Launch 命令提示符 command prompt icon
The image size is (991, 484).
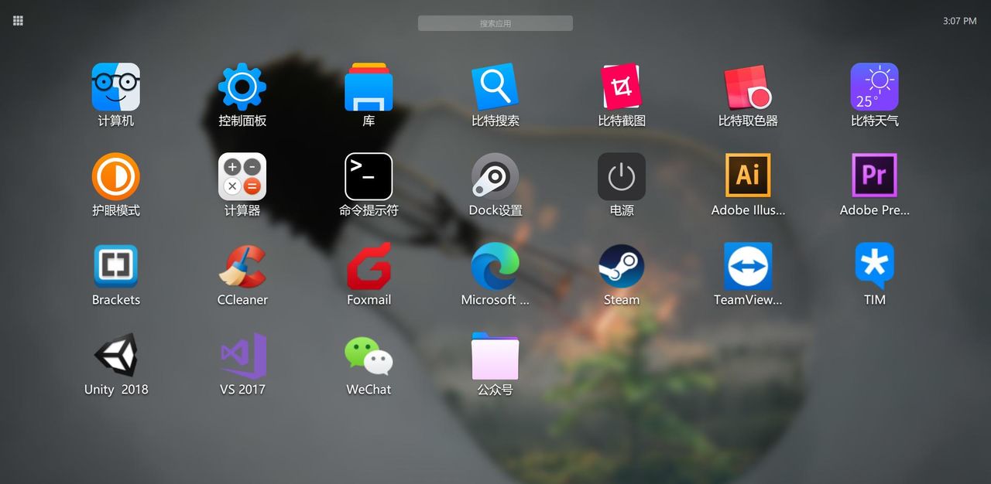pyautogui.click(x=369, y=176)
